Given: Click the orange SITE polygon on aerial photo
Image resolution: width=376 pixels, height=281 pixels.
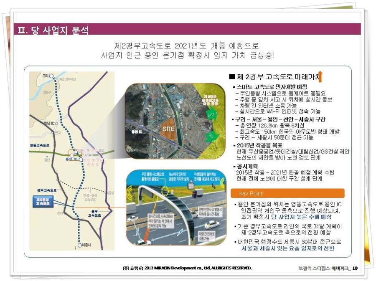Looking at the screenshot, I should 169,129.
